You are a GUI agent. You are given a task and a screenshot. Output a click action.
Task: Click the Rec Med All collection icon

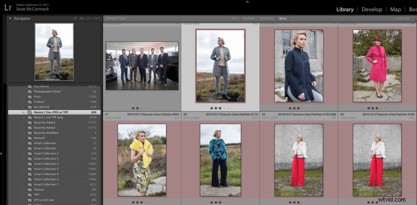29,107
